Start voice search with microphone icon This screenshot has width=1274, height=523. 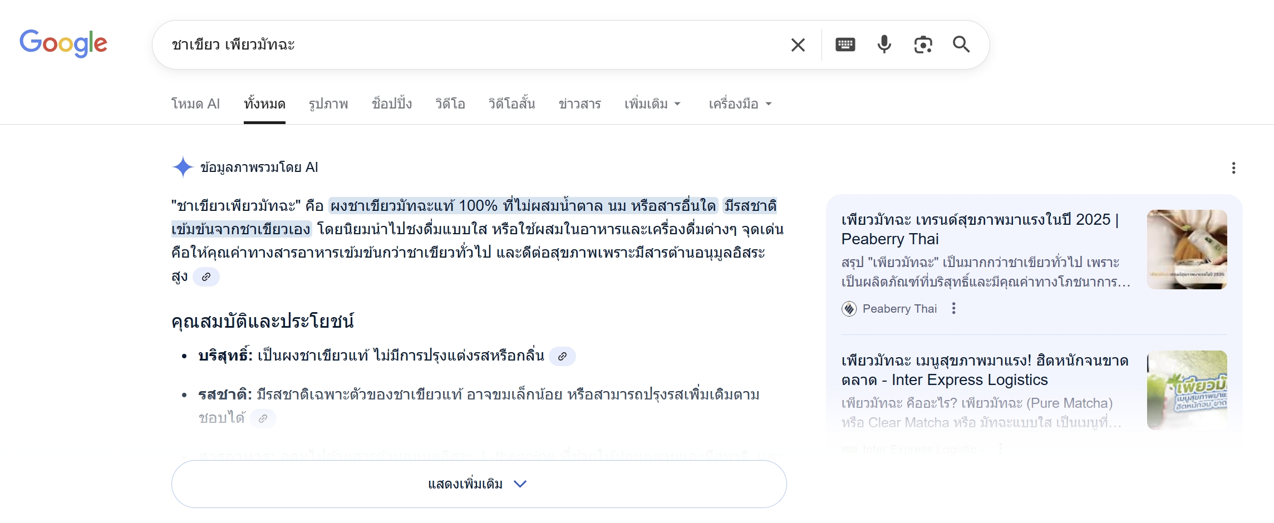point(884,45)
